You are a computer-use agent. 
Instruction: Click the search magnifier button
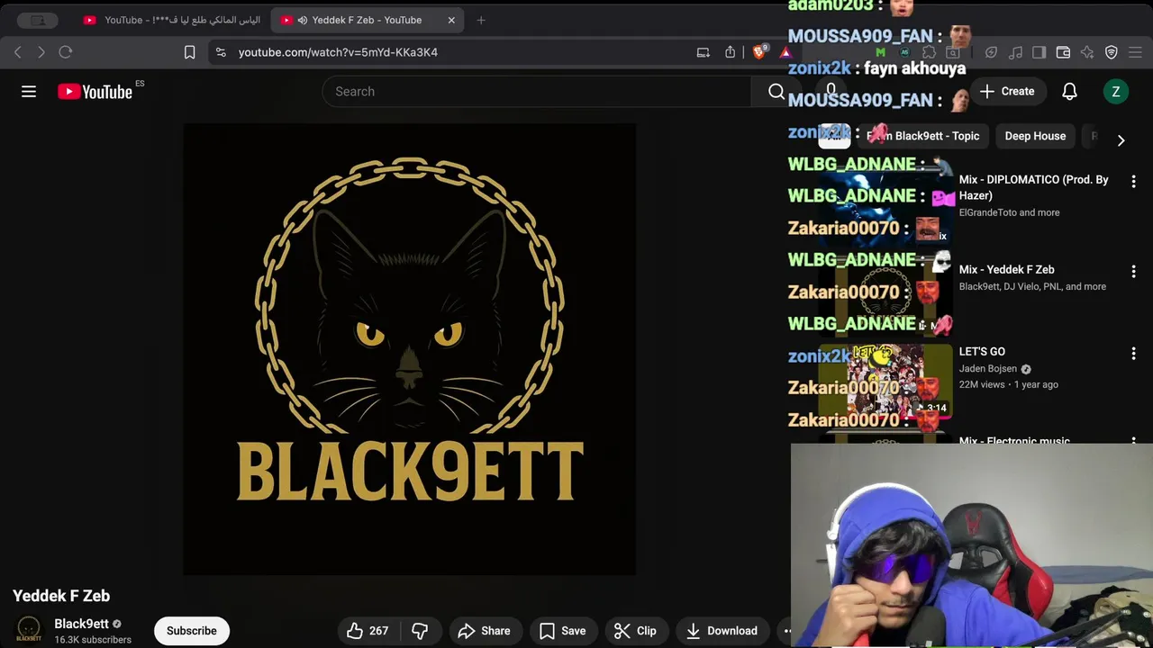click(776, 91)
